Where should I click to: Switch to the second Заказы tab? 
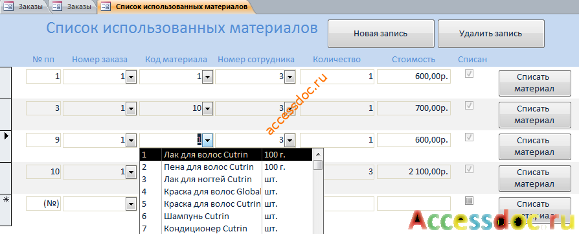(x=74, y=6)
